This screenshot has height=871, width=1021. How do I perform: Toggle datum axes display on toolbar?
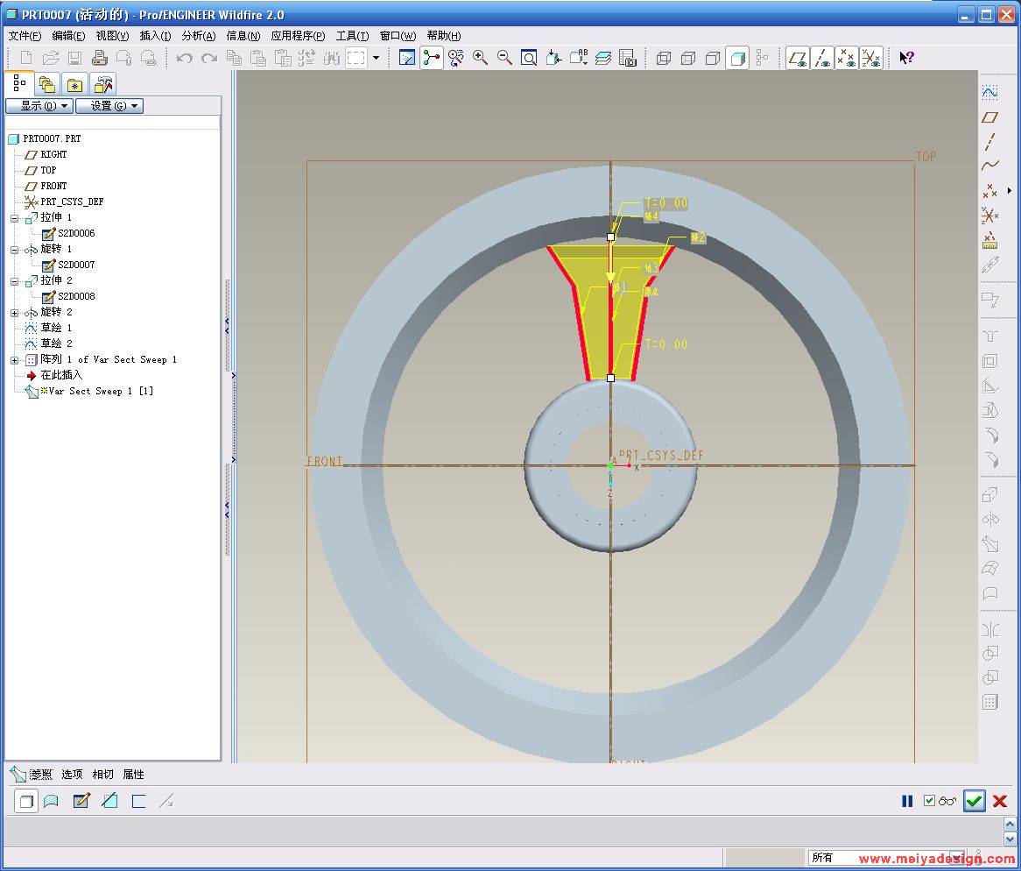click(821, 58)
